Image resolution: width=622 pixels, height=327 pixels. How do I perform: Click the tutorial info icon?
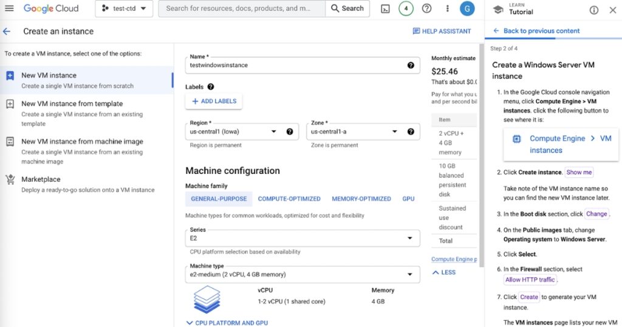click(x=594, y=10)
